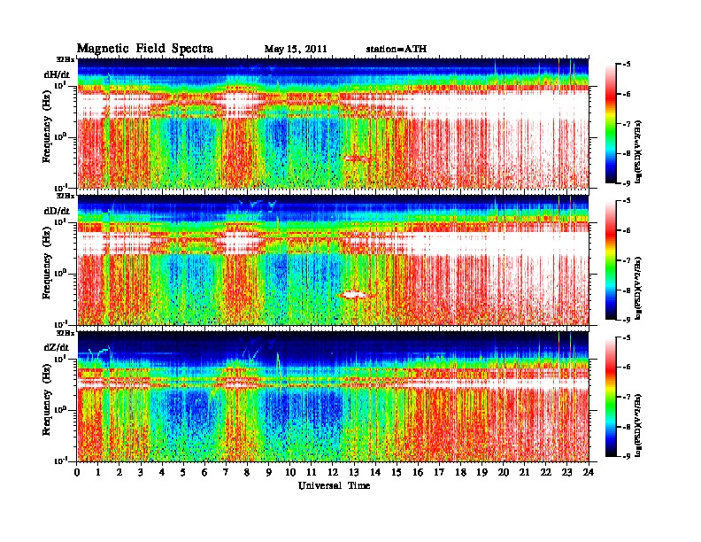
Task: Click the -7 tick on dH/dt color bar
Action: (627, 124)
